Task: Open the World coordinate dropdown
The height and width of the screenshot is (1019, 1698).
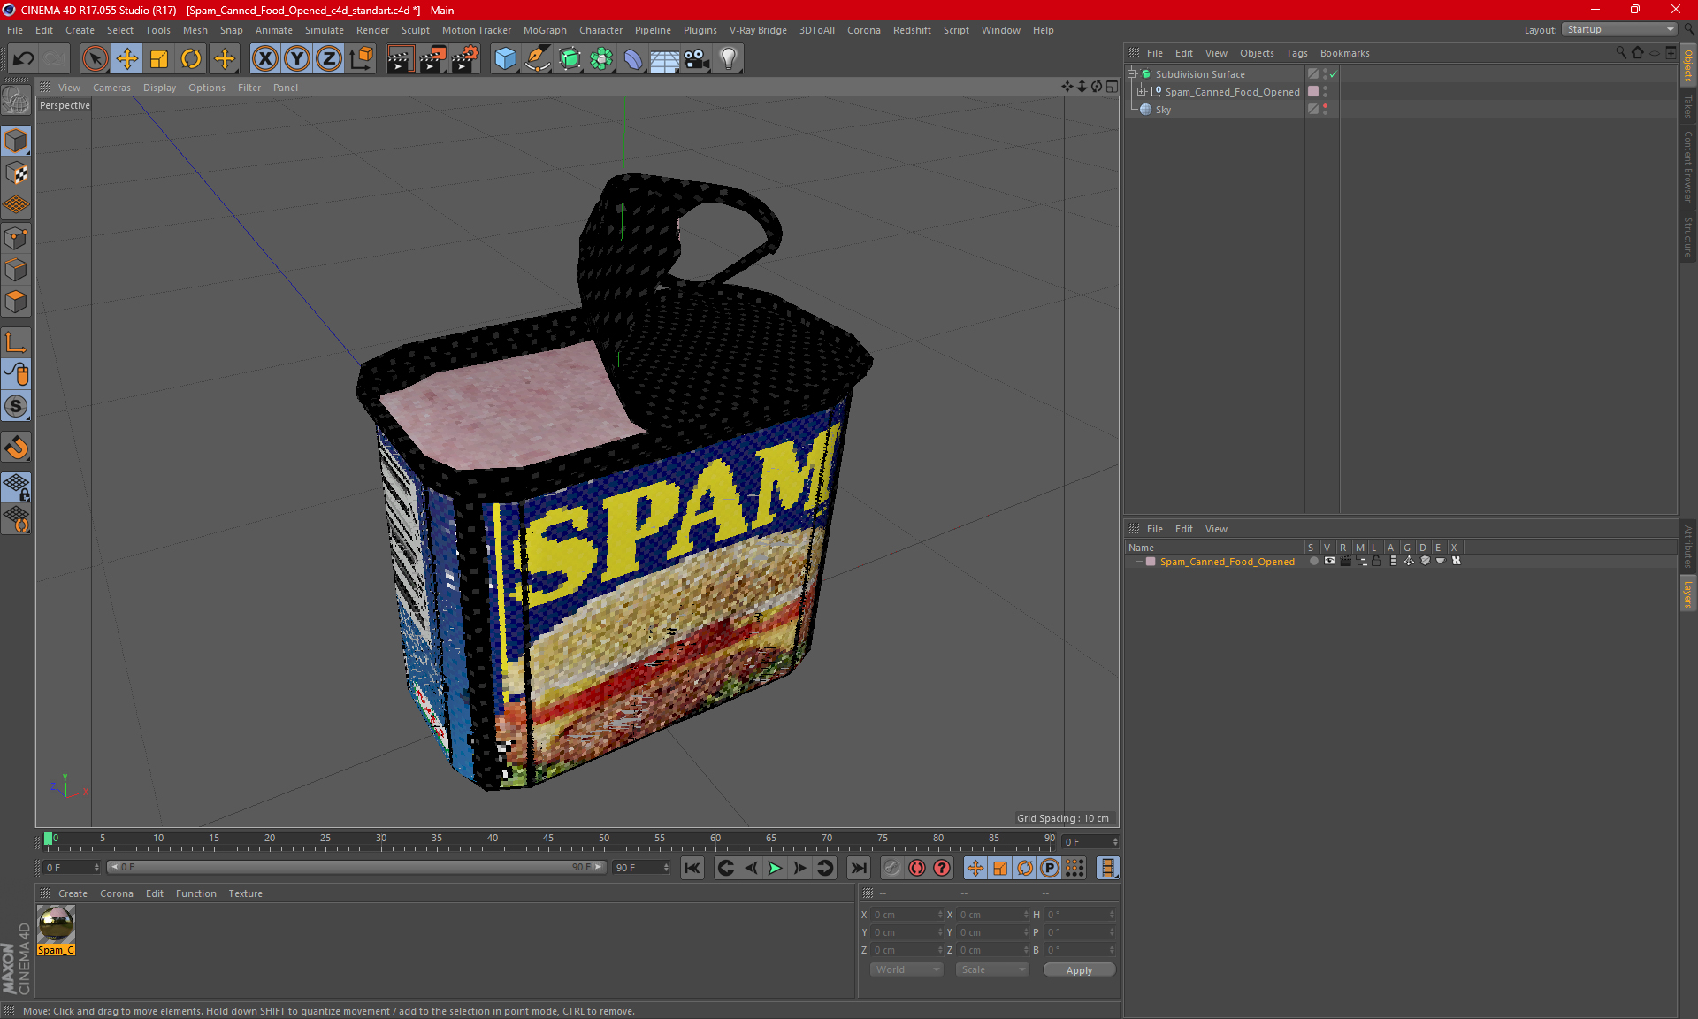Action: coord(906,969)
